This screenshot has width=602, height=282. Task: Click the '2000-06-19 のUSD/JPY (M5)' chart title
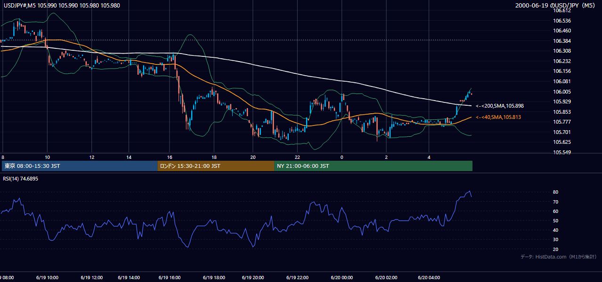[556, 5]
